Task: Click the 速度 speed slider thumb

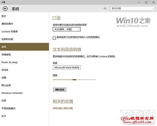Action: (x=74, y=80)
